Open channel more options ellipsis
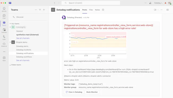The width and height of the screenshot is (173, 98). (x=162, y=10)
